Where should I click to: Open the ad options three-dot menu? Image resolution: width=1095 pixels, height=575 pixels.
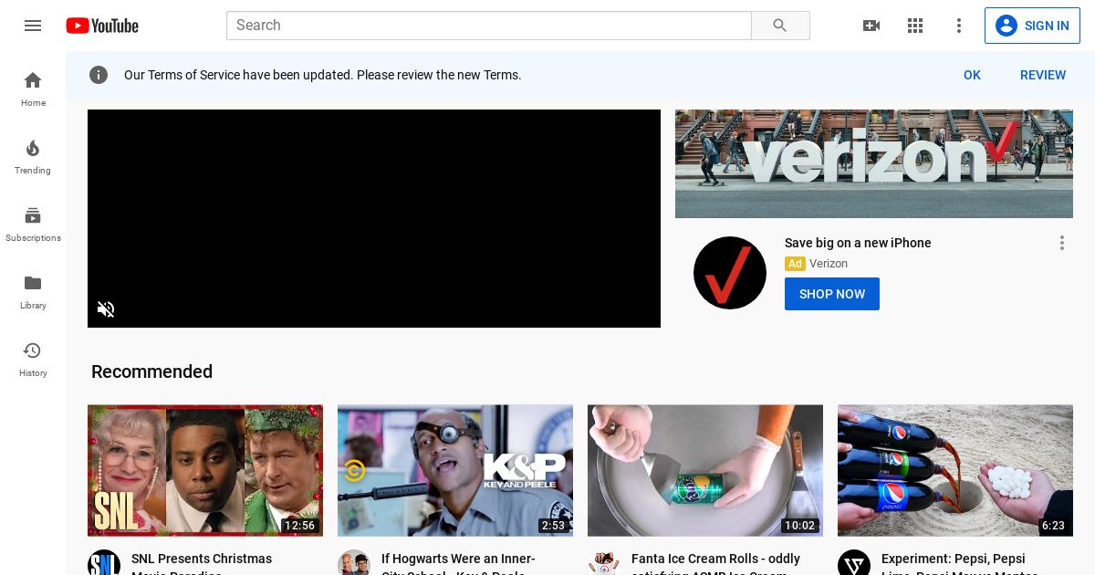click(1061, 243)
